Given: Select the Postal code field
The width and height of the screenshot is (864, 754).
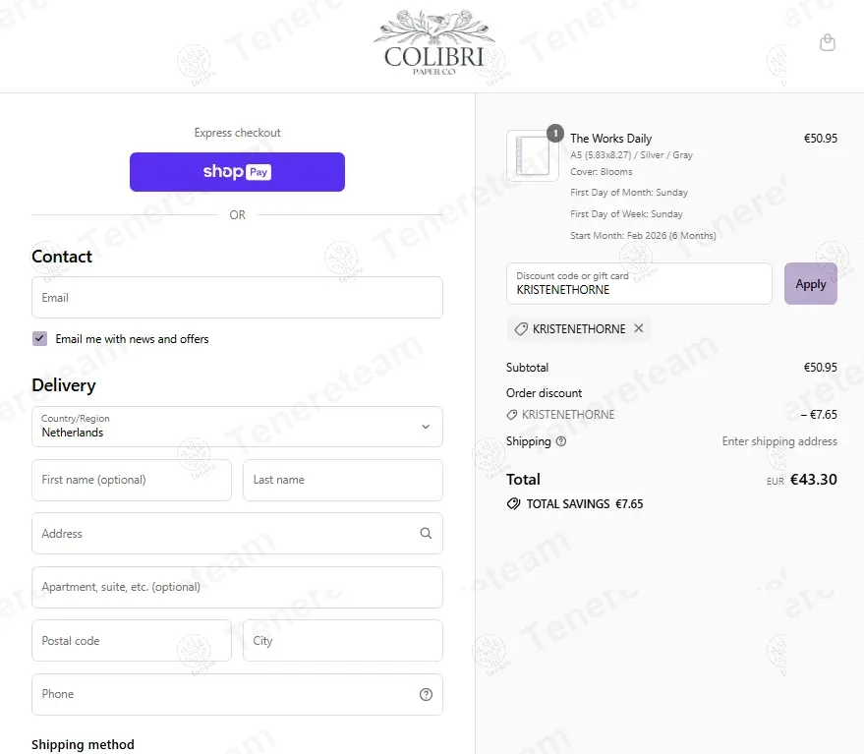Looking at the screenshot, I should click(132, 641).
